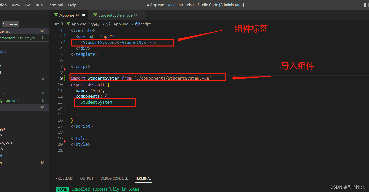The height and width of the screenshot is (192, 369).
Task: Switch to the PROBLEMS panel tab
Action: (x=64, y=178)
